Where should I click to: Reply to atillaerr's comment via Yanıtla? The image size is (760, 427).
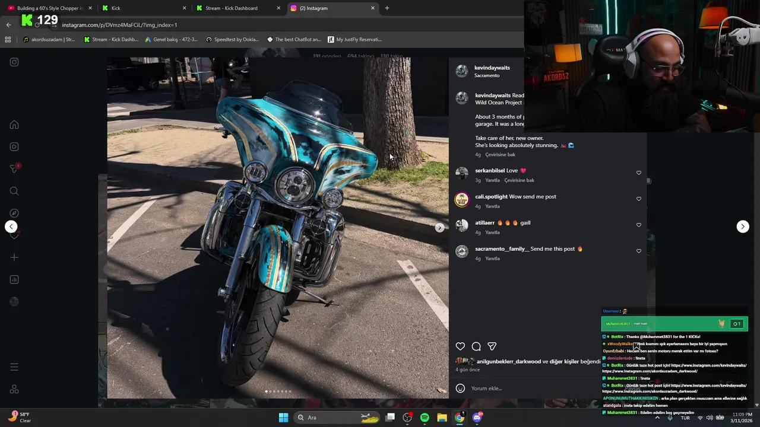pyautogui.click(x=492, y=232)
